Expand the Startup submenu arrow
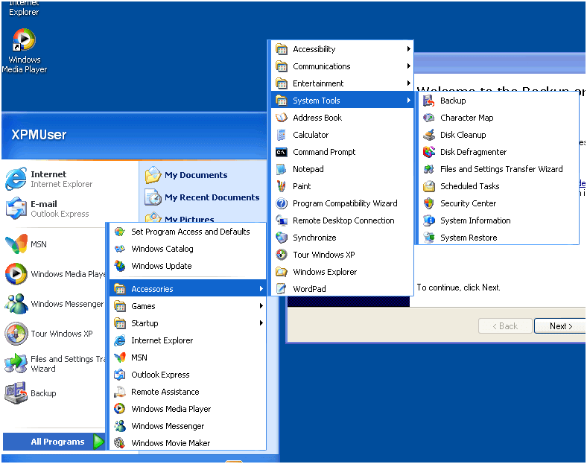Viewport: 587px width, 464px height. coord(261,323)
